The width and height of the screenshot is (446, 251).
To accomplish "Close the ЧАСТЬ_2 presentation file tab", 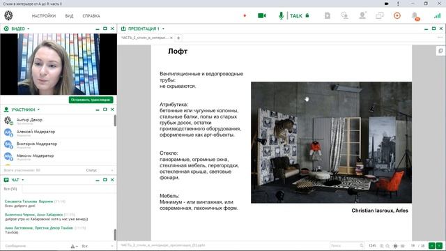I will [171, 38].
